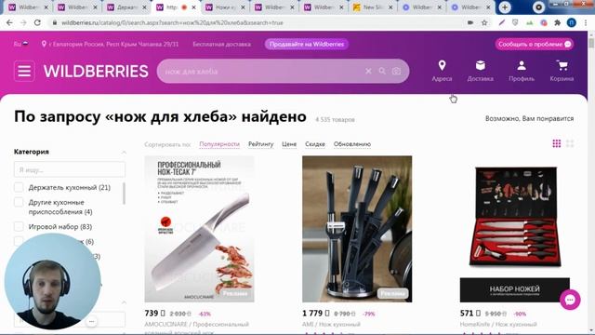595x335 pixels.
Task: Collapse the Категория filter section
Action: coord(124,152)
